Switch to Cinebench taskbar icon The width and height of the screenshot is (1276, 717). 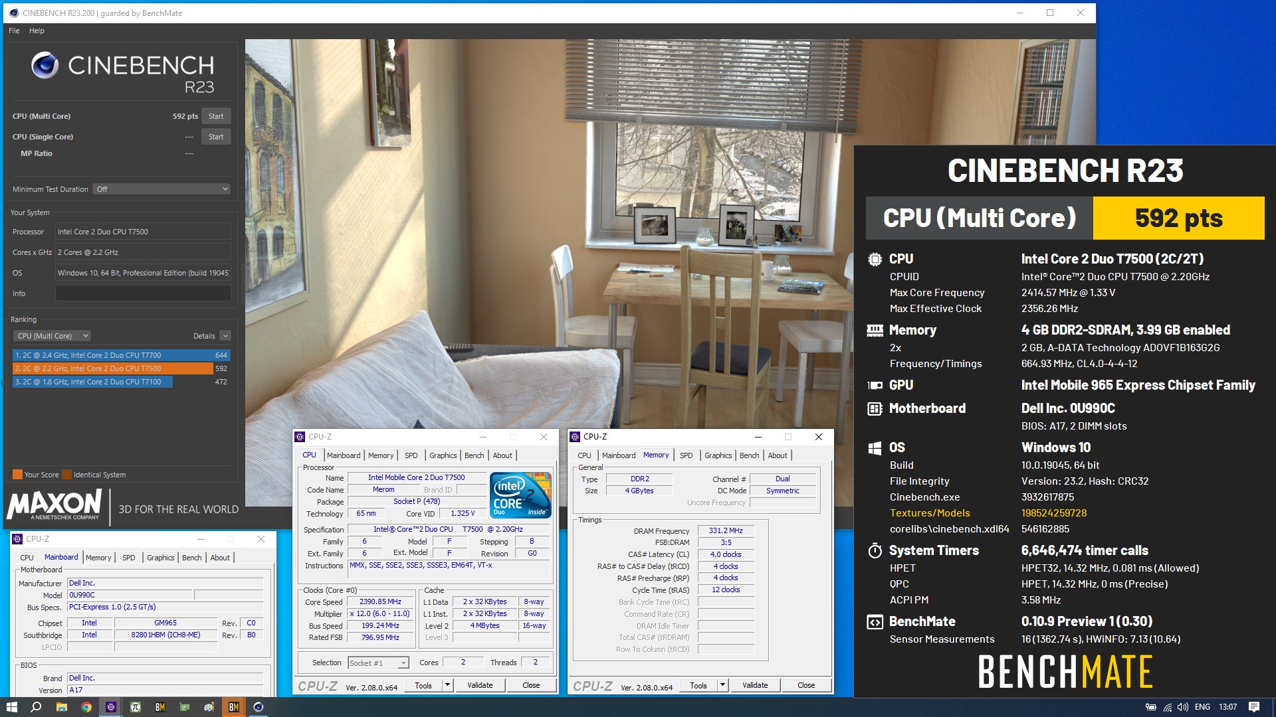coord(259,707)
